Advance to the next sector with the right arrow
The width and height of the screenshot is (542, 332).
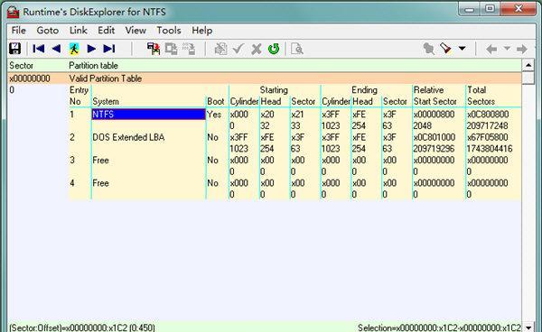91,49
